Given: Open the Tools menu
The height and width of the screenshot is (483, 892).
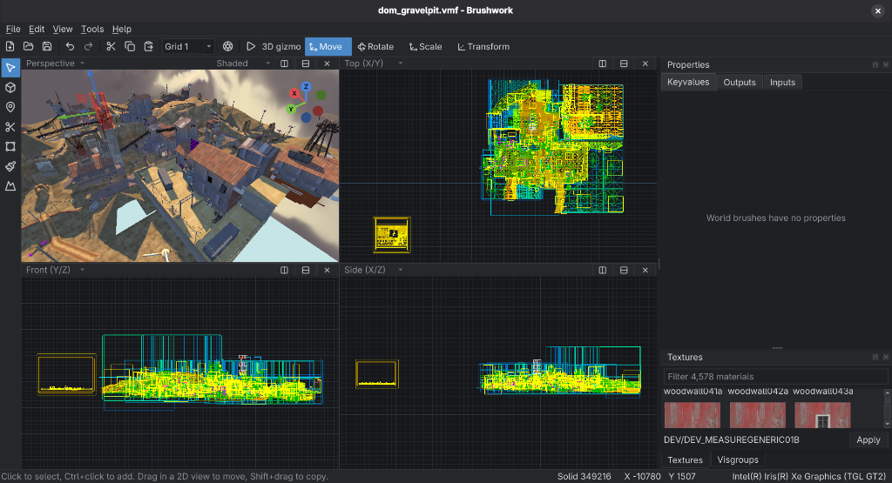Looking at the screenshot, I should pos(92,29).
